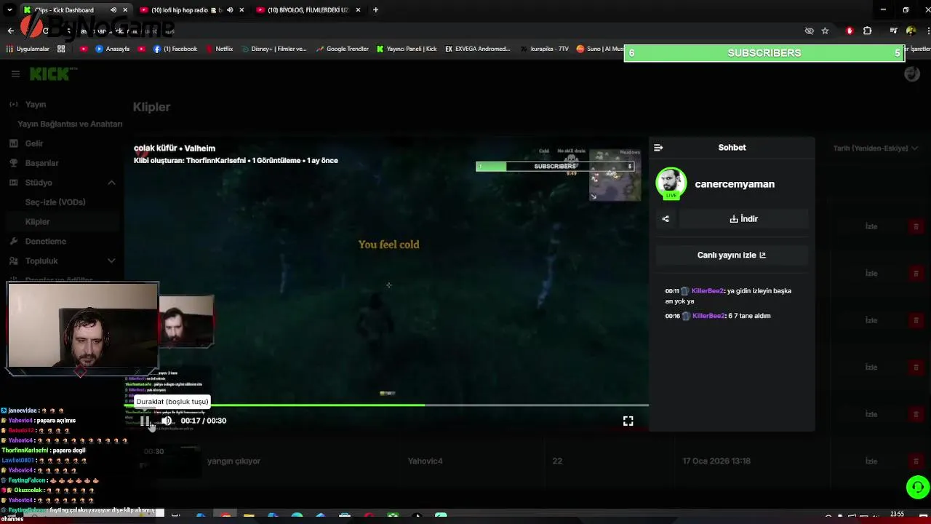Open the red hand extension icon
The image size is (931, 524).
pos(850,31)
